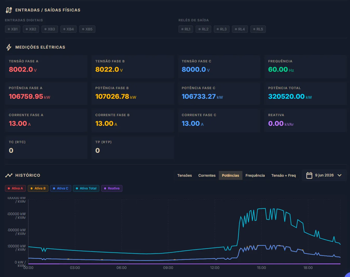Click the RL4 output relay indicator
Screen dimensions: 350x277
pyautogui.click(x=240, y=29)
